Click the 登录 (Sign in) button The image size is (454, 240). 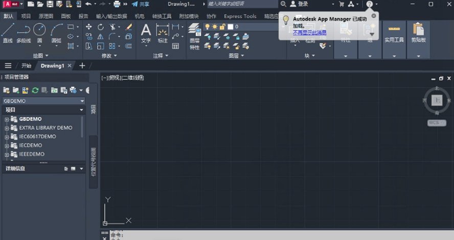(300, 4)
